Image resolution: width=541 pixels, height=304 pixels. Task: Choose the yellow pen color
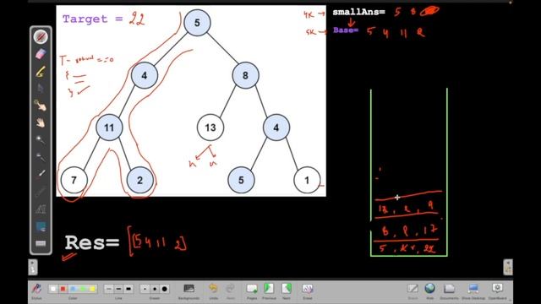point(92,289)
